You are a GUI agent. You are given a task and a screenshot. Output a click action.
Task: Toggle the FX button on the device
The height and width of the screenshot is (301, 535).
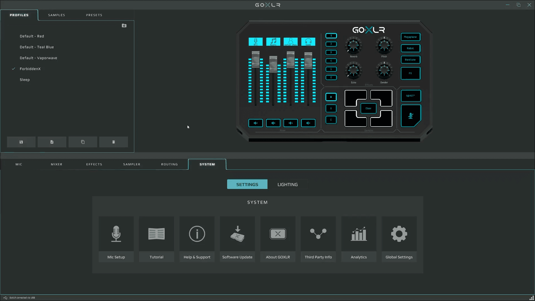click(x=410, y=73)
